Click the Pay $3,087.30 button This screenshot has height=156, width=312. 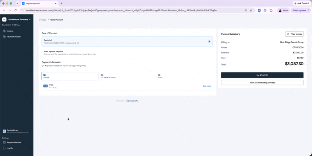point(262,75)
